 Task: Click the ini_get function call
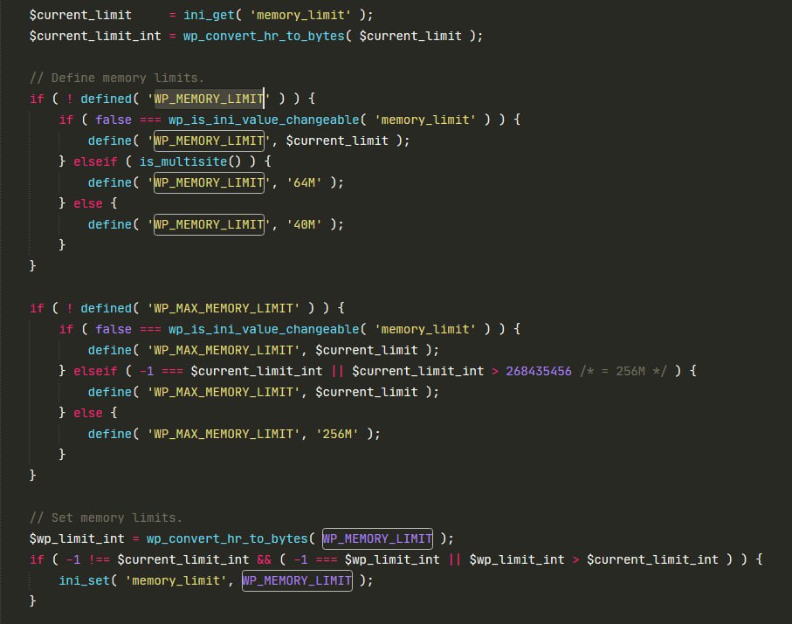coord(209,15)
